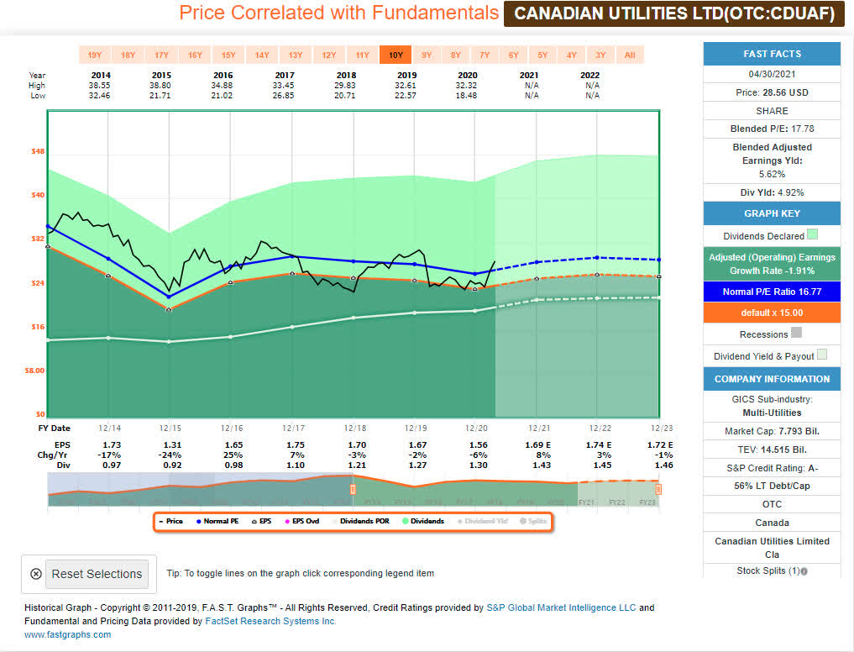
Task: Enable the Recessions checkbox
Action: click(x=797, y=333)
